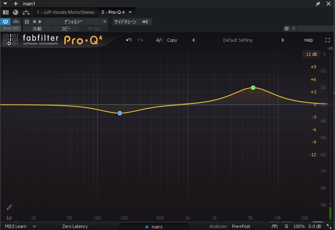Open the 12 dB display range selector

(x=311, y=54)
